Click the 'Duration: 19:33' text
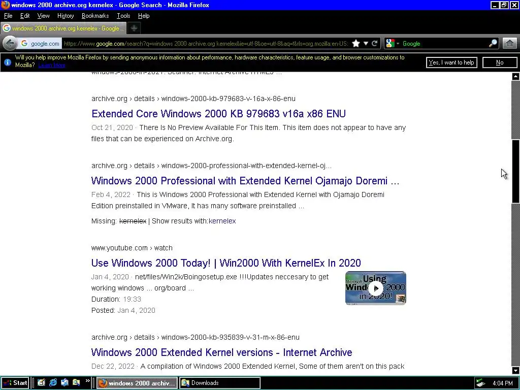Screen dimensions: 520x390 (116, 299)
